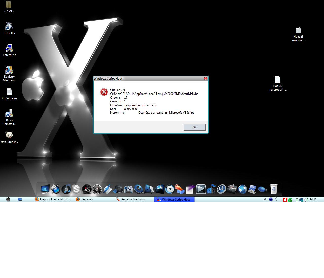Open the GAMES folder on the desktop
This screenshot has width=324, height=278.
(9, 7)
